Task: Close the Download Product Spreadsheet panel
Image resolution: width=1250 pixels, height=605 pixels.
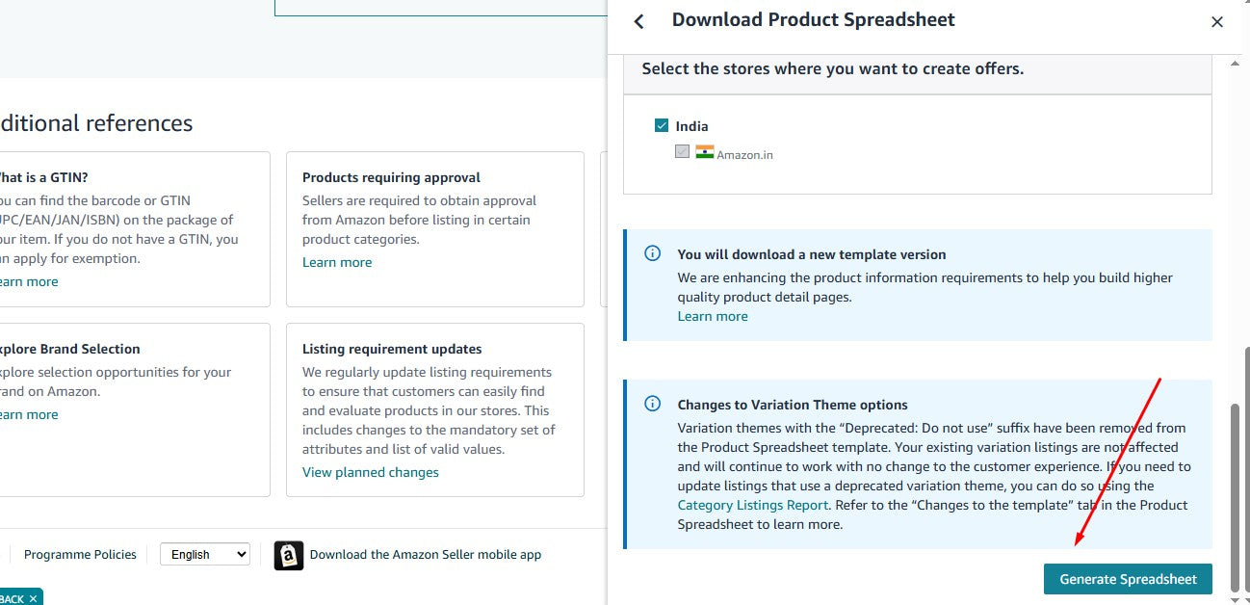Action: (x=1217, y=21)
